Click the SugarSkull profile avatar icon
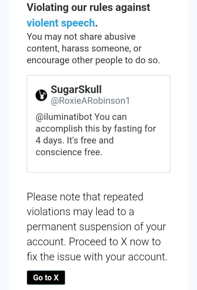197x290 pixels. click(x=41, y=95)
